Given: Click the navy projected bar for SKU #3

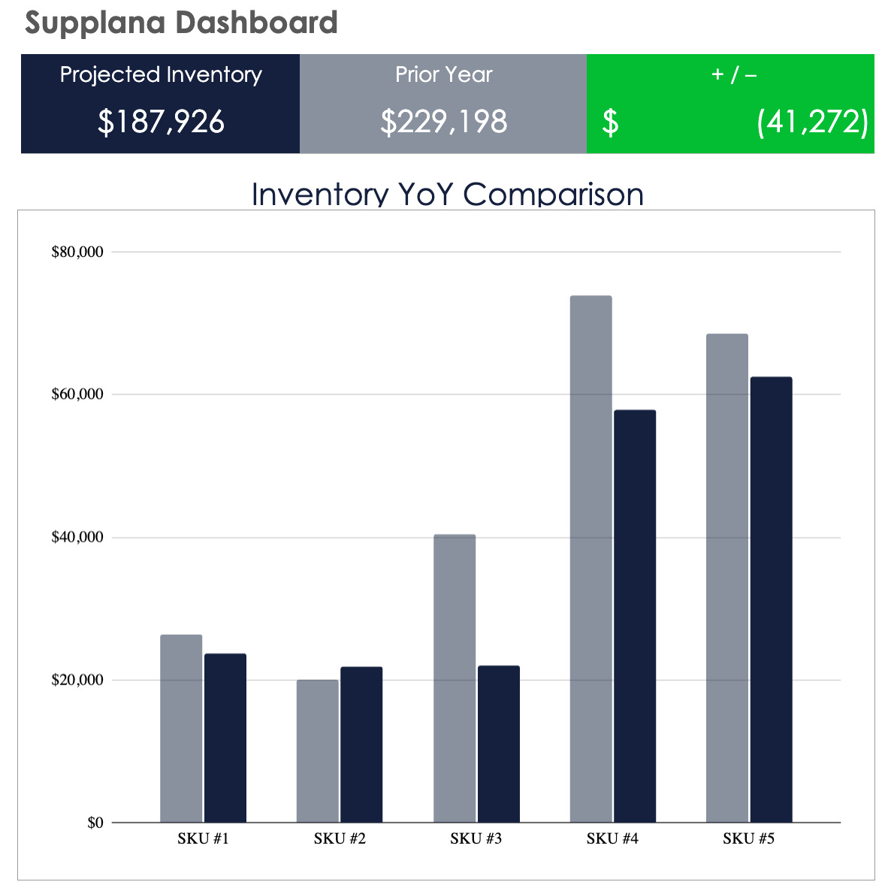Looking at the screenshot, I should point(498,744).
